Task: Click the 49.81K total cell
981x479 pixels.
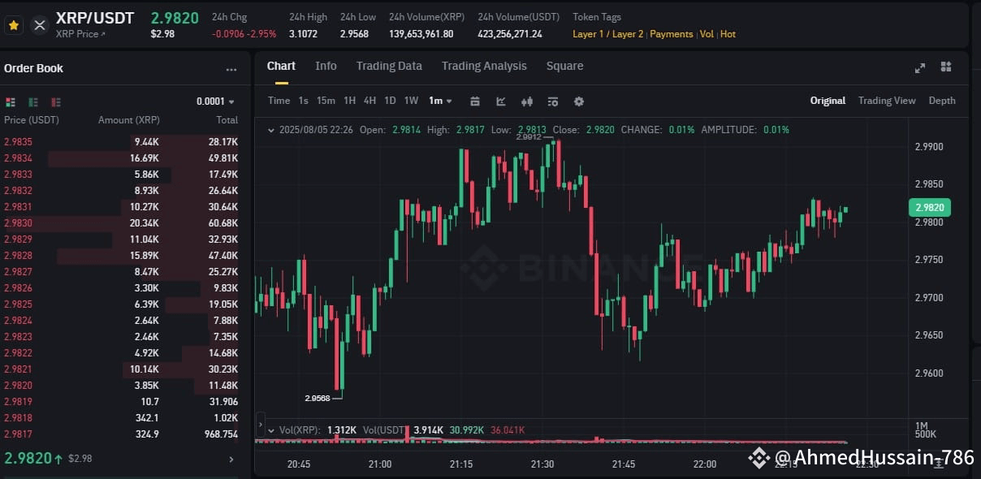Action: click(x=223, y=158)
